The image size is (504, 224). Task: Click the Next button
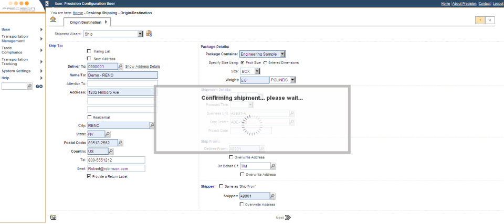(283, 218)
